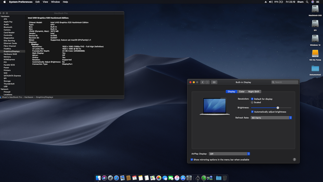Click forward arrow in Built-in Display window
The height and width of the screenshot is (182, 323).
(x=207, y=82)
